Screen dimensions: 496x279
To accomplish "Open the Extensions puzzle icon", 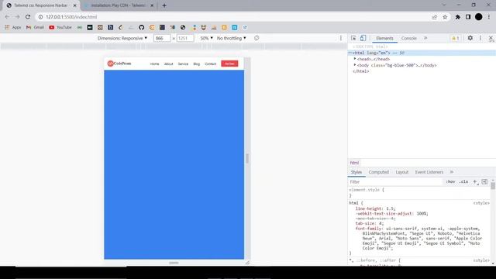I will (457, 17).
